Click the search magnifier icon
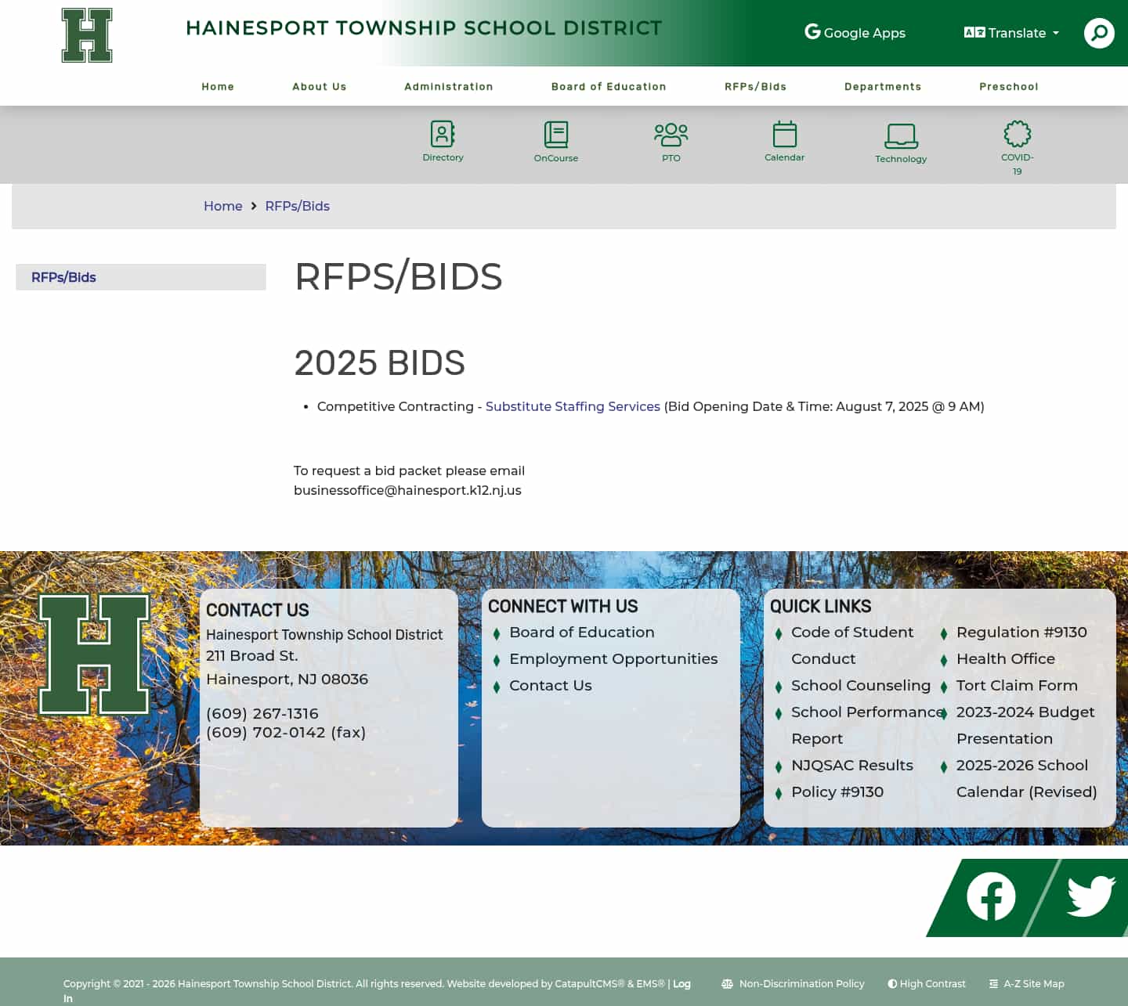Image resolution: width=1128 pixels, height=1006 pixels. click(1099, 33)
